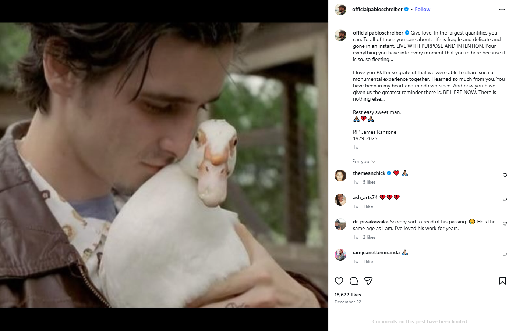Viewport: 509px width, 331px height.
Task: Like ash_arts74's comment heart
Action: 505,199
